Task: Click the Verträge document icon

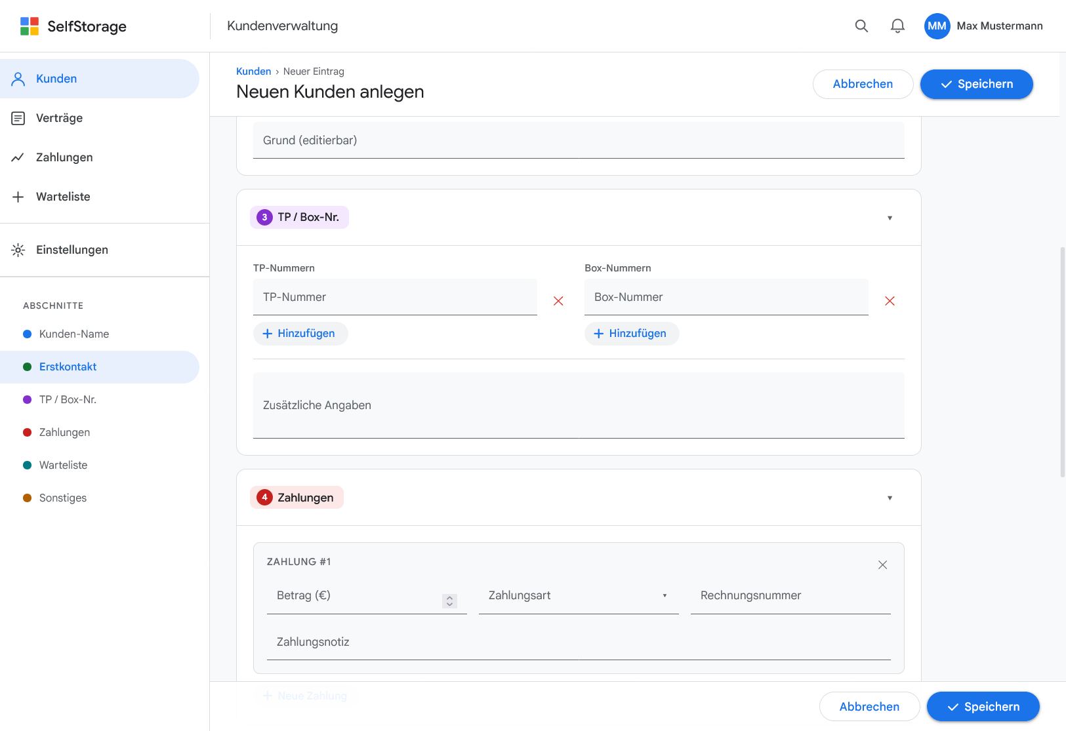Action: (x=18, y=118)
